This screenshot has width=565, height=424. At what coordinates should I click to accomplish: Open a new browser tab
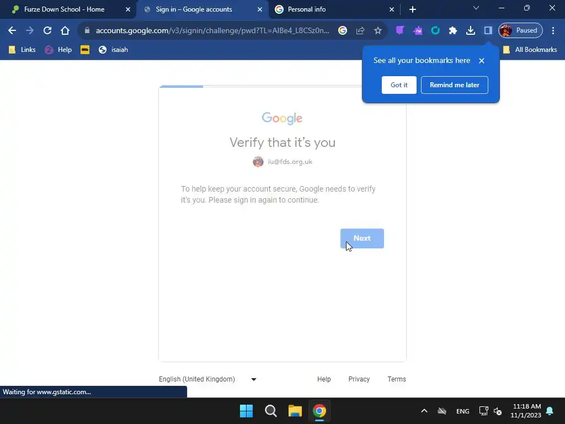(413, 9)
